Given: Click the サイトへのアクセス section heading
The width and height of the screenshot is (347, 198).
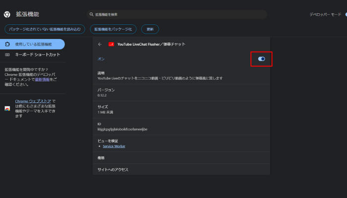Looking at the screenshot, I should 113,169.
